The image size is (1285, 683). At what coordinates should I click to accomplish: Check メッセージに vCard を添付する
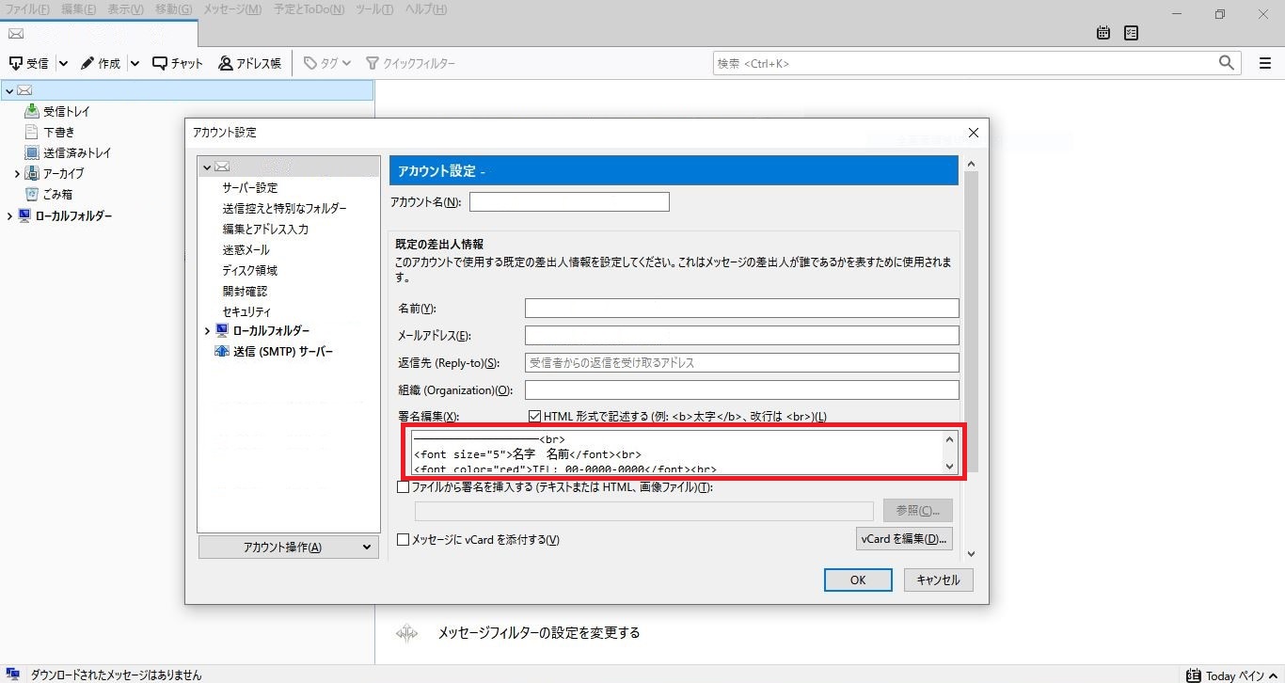pos(404,540)
